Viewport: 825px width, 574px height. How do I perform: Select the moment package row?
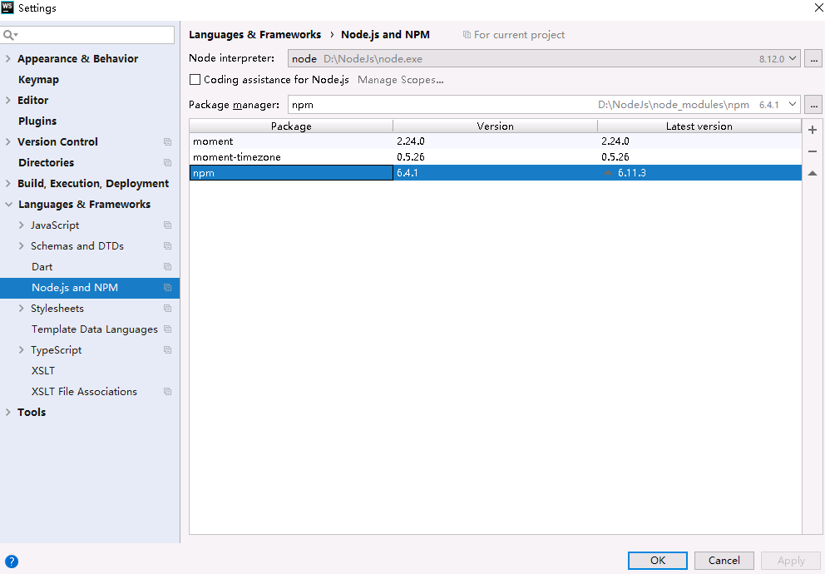click(495, 141)
